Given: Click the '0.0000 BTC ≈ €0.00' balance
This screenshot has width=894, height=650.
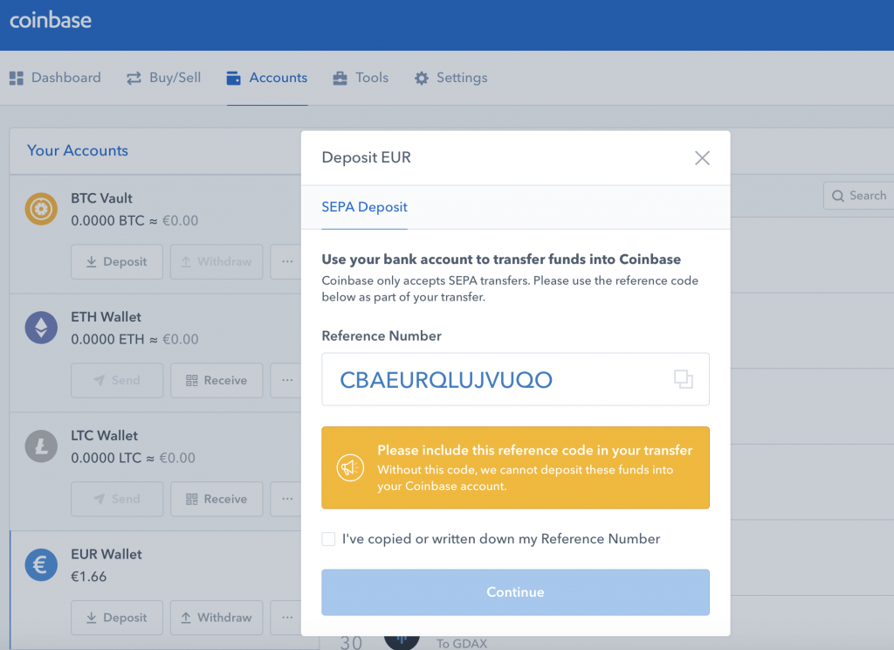Looking at the screenshot, I should tap(134, 220).
